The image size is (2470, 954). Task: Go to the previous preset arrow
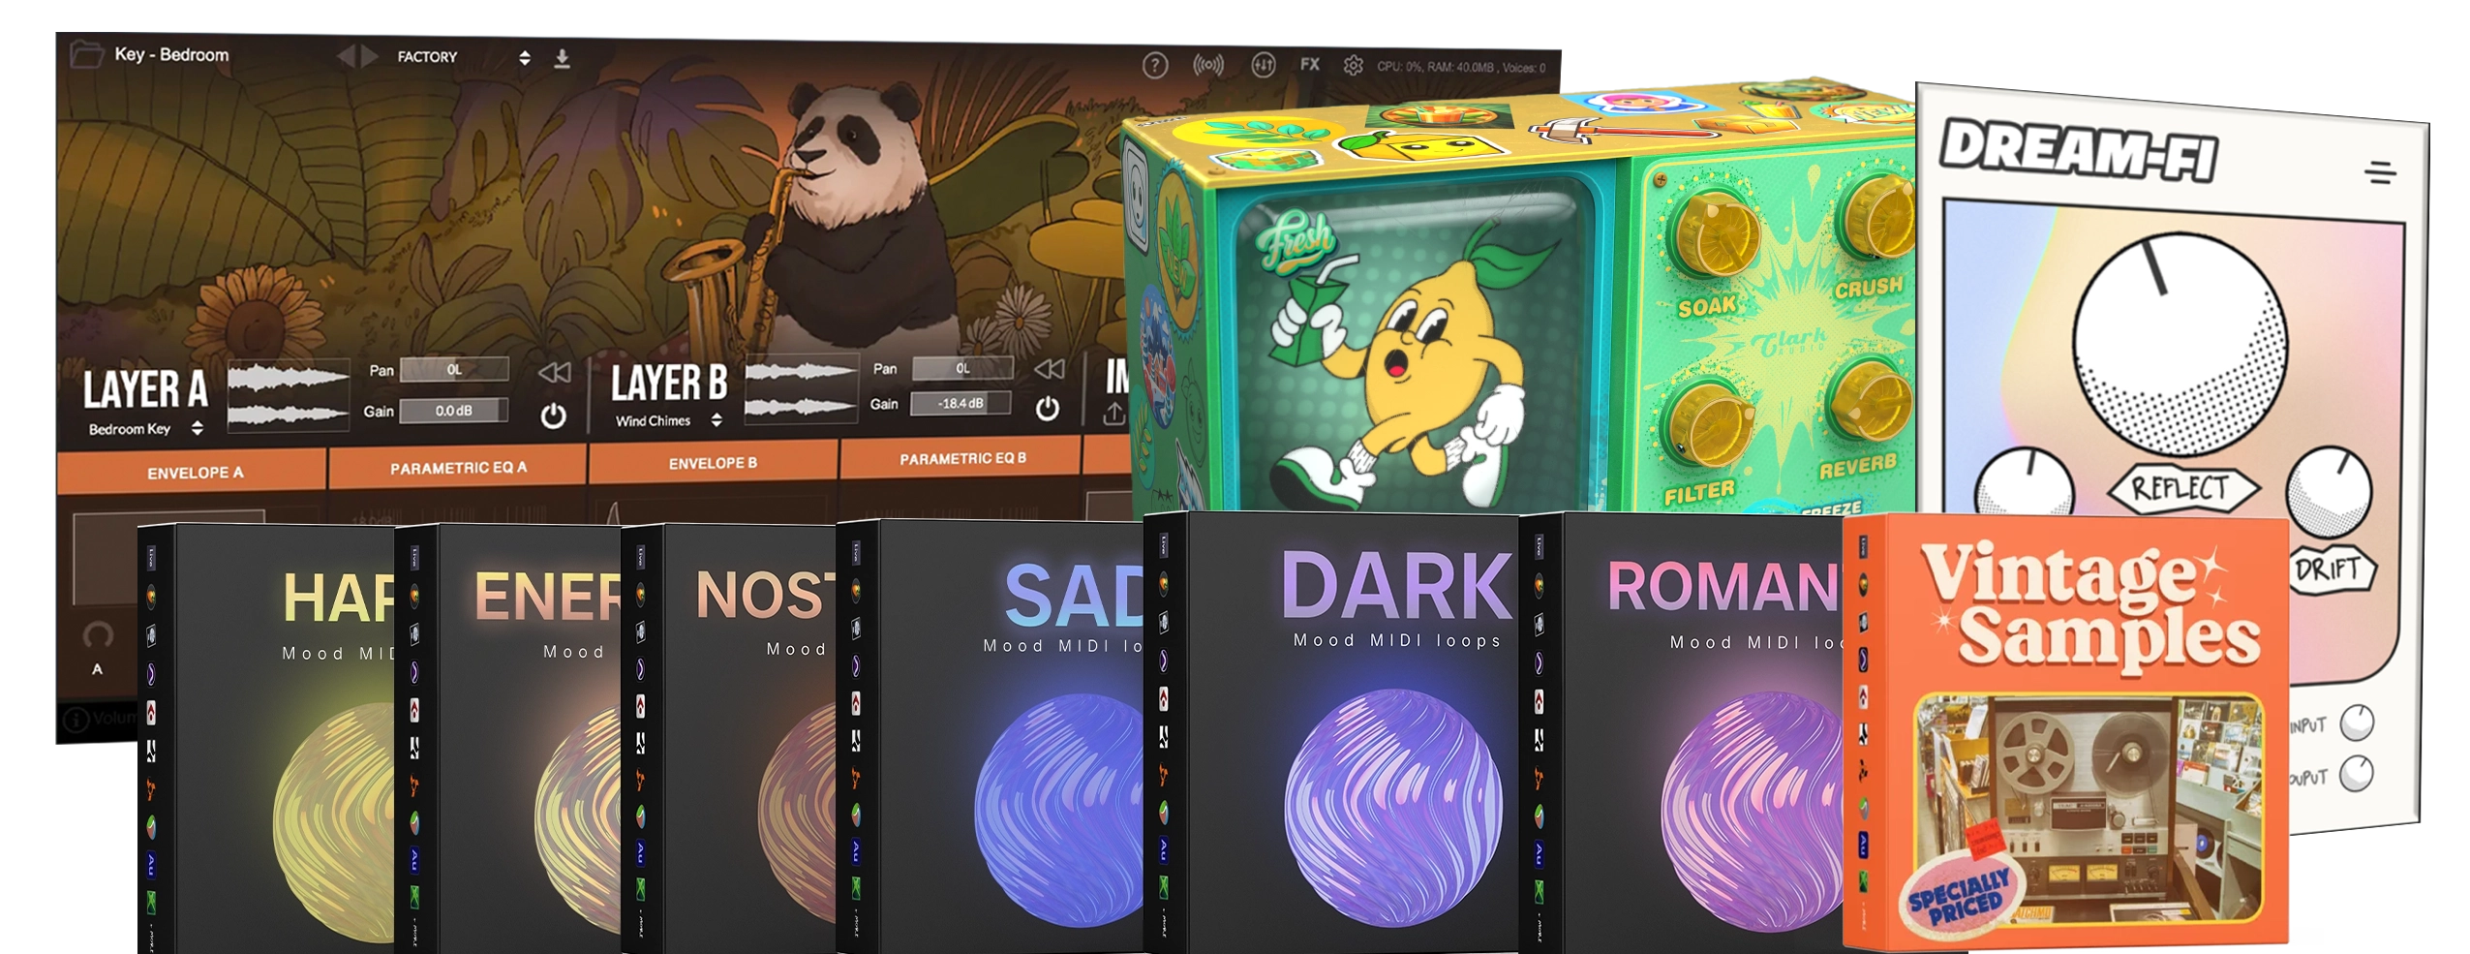tap(346, 56)
